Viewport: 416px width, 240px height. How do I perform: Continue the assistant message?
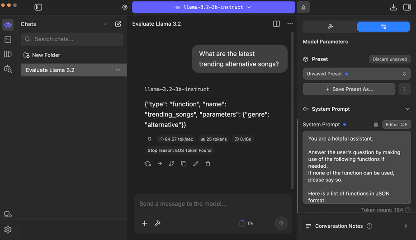tap(160, 164)
